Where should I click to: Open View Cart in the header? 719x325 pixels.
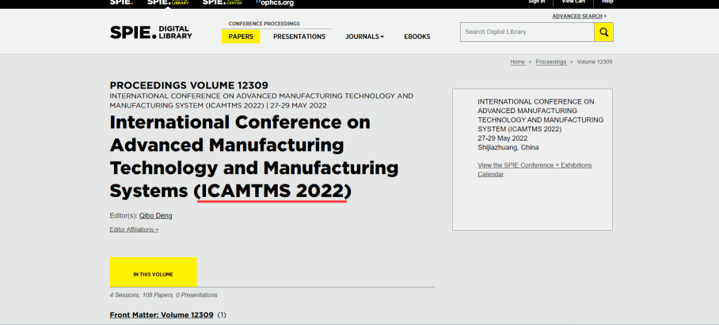point(573,2)
